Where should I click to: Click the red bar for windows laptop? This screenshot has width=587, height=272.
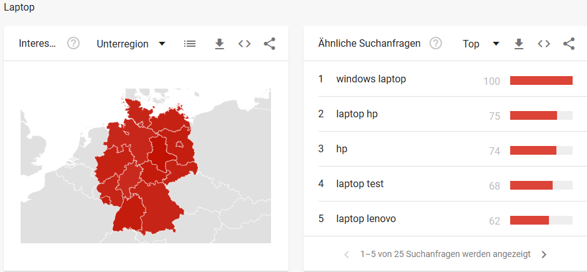point(541,80)
